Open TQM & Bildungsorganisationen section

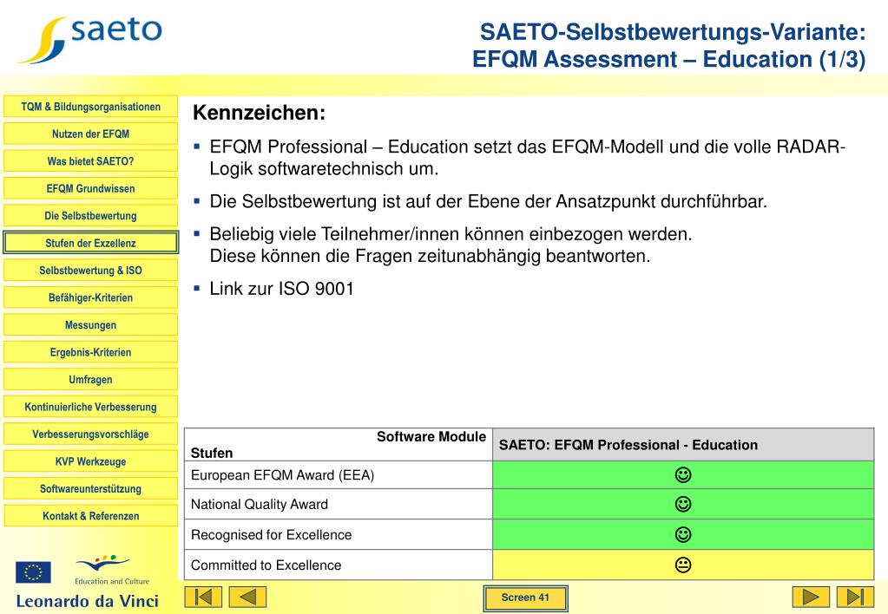(90, 107)
